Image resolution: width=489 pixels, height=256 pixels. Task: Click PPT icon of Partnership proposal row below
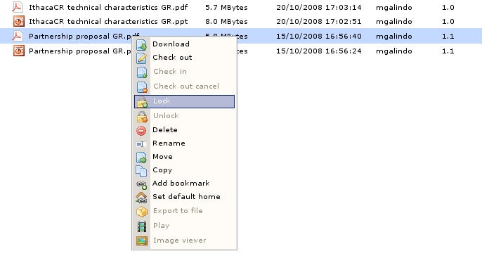pos(19,51)
